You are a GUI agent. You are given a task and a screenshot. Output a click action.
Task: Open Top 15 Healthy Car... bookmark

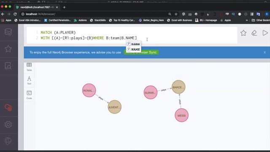tap(122, 20)
